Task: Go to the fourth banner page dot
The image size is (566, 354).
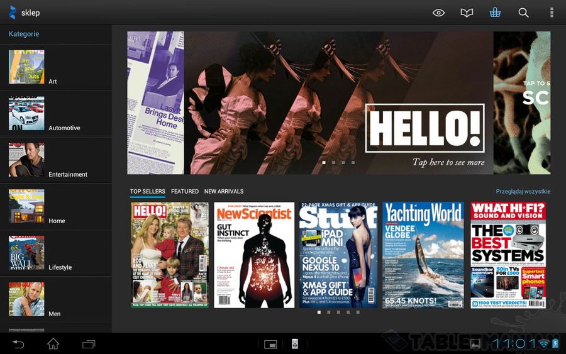Action: [353, 163]
